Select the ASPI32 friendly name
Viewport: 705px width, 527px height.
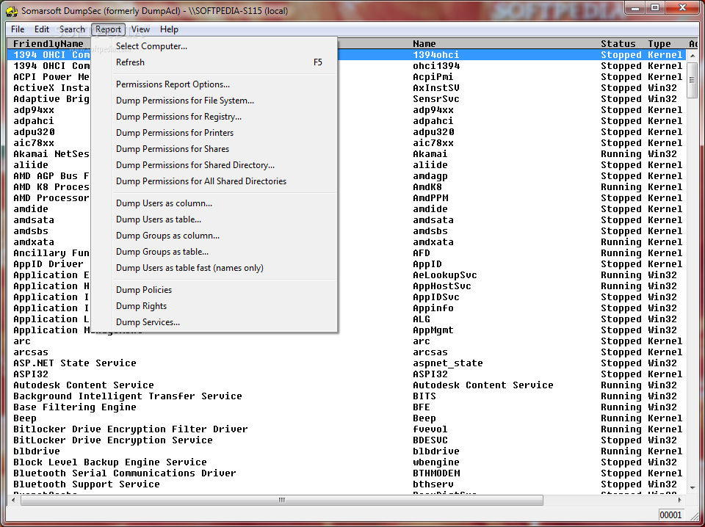point(31,374)
